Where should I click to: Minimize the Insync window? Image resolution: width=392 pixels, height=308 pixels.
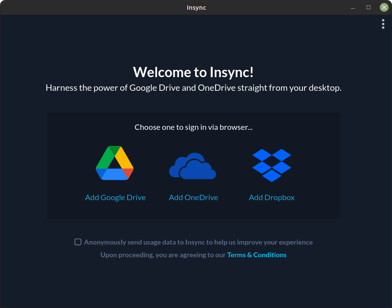click(352, 7)
